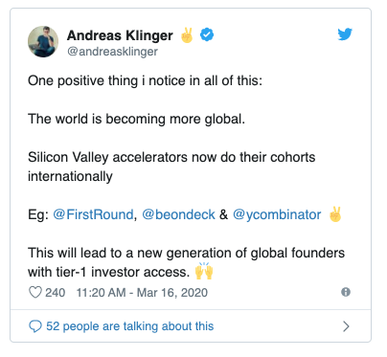Click the victory emoji after @ycombinator
Viewport: 387px width, 357px height.
tap(335, 214)
